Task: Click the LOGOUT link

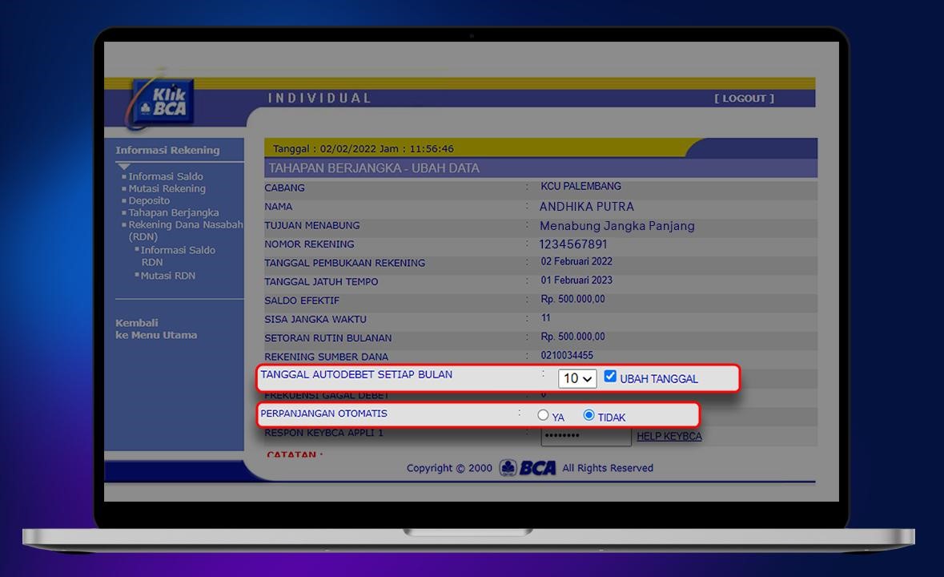Action: [744, 99]
